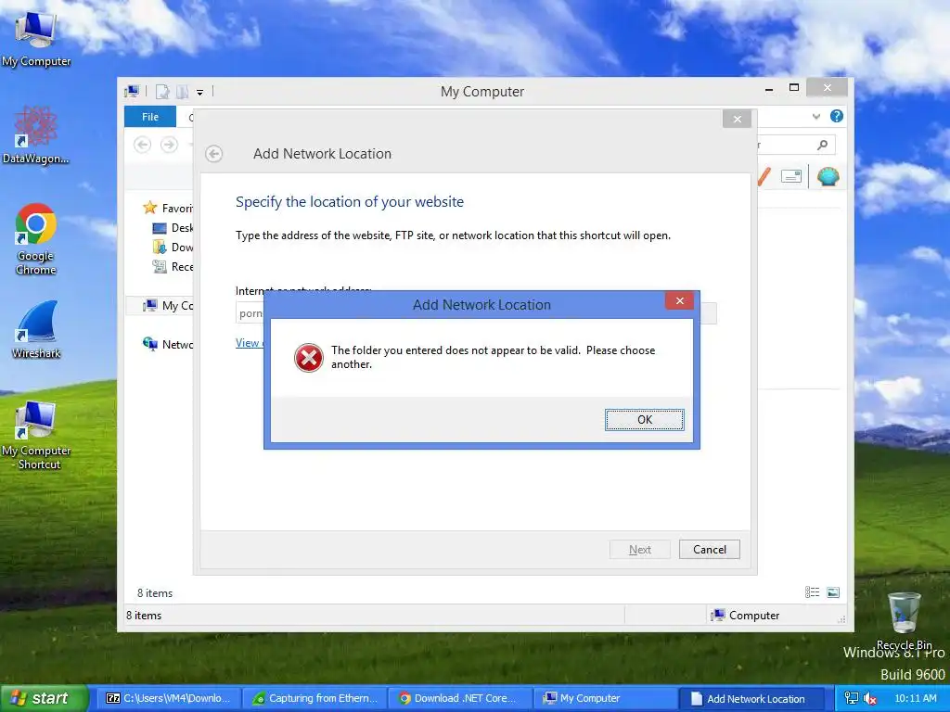Click Cancel in the Add Network Location wizard
The height and width of the screenshot is (712, 950).
click(x=710, y=549)
